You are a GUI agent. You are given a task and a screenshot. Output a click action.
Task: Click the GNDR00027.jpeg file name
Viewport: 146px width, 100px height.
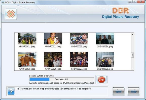click(x=79, y=69)
